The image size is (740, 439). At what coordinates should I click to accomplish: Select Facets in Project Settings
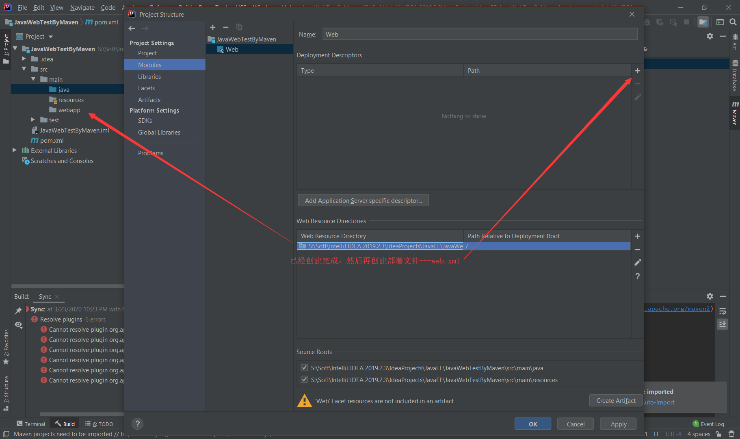(146, 88)
